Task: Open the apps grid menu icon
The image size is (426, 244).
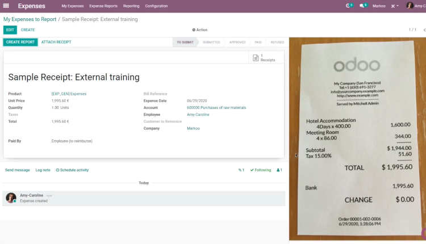Action: (x=6, y=6)
